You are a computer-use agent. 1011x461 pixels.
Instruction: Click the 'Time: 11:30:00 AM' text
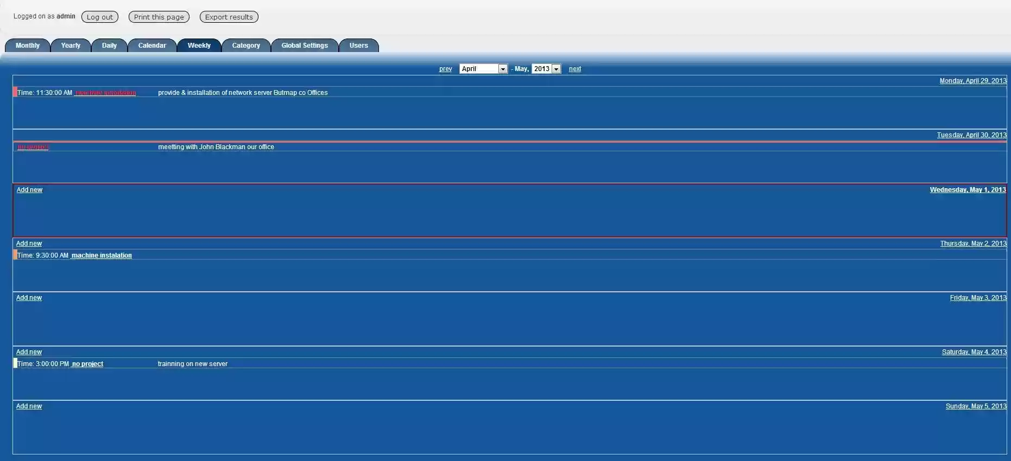[45, 93]
